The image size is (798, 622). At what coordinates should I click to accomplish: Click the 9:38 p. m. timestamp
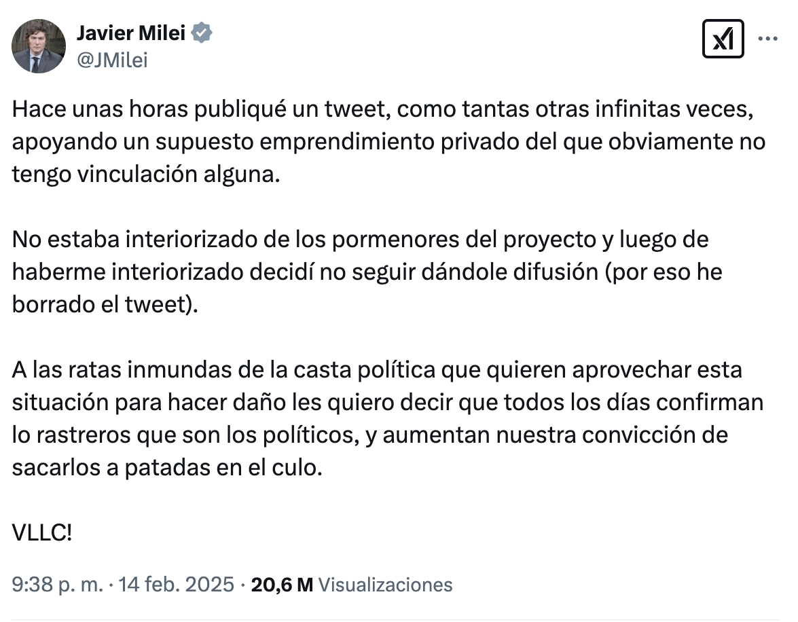[58, 585]
